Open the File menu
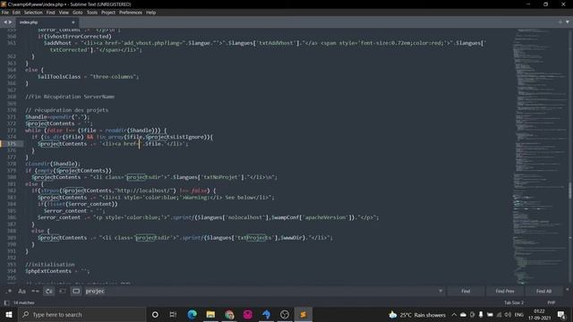This screenshot has height=322, width=573. (x=5, y=13)
